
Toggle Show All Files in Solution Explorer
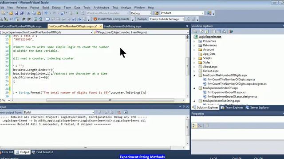[201, 31]
